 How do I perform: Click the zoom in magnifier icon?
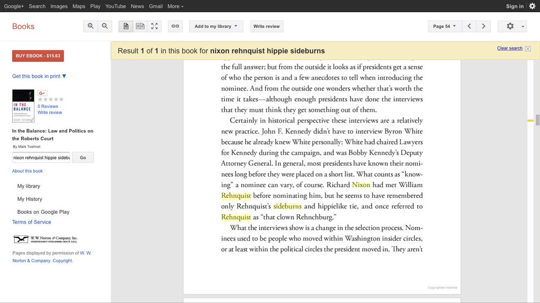coord(90,26)
